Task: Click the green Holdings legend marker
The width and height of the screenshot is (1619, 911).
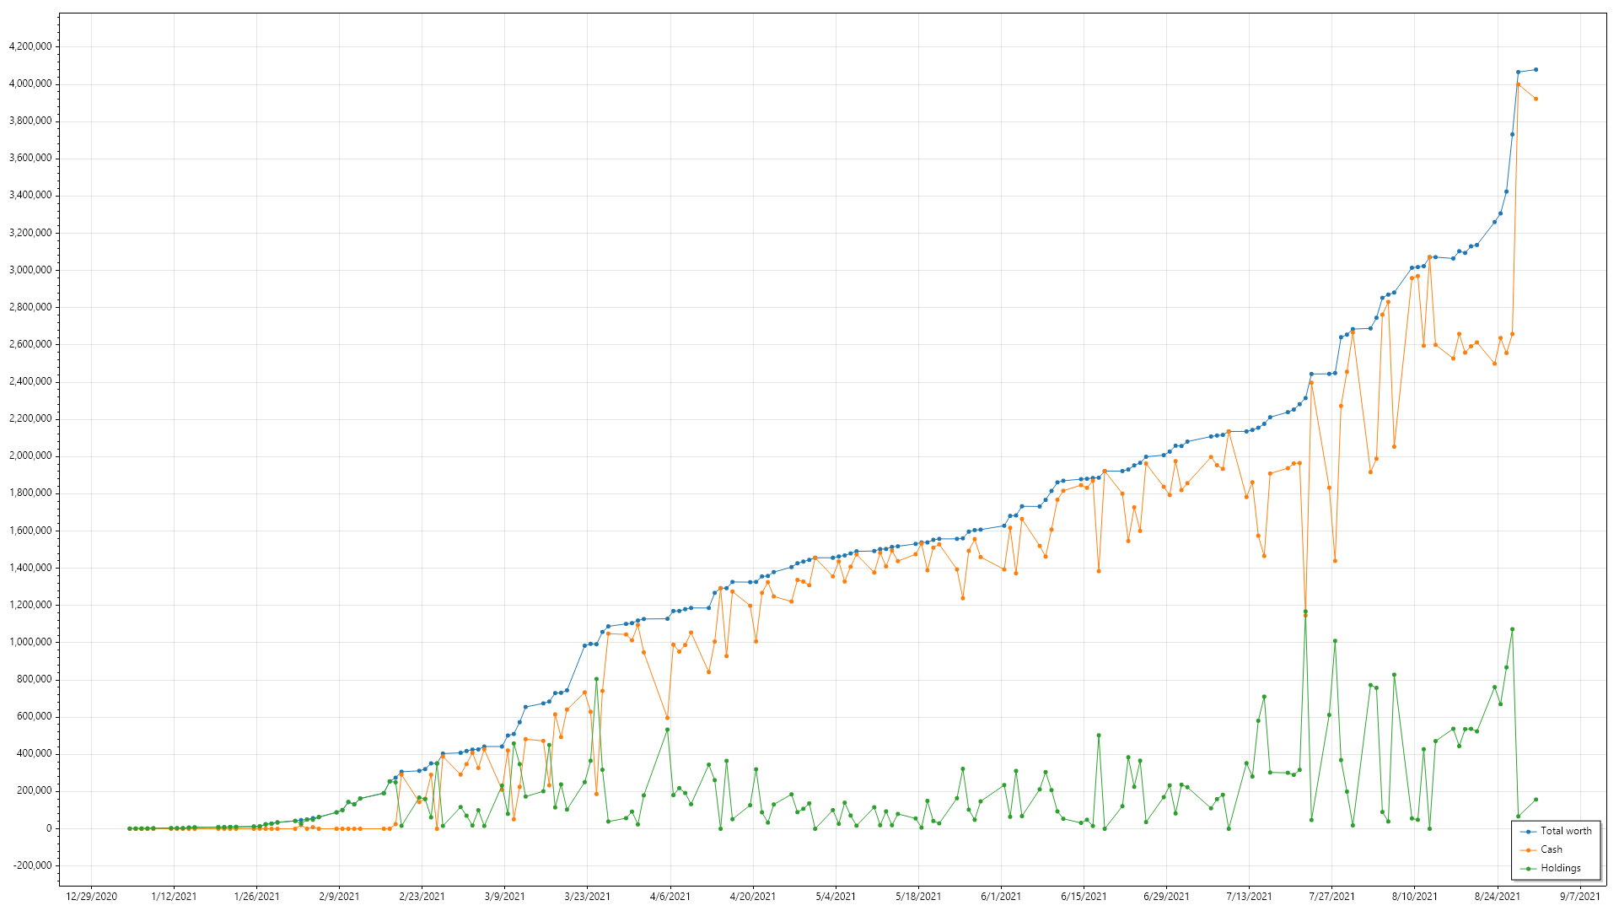Action: click(x=1528, y=869)
